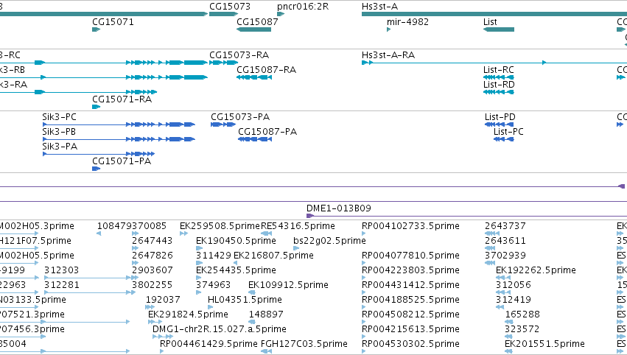Select the List-RC transcript

point(499,77)
